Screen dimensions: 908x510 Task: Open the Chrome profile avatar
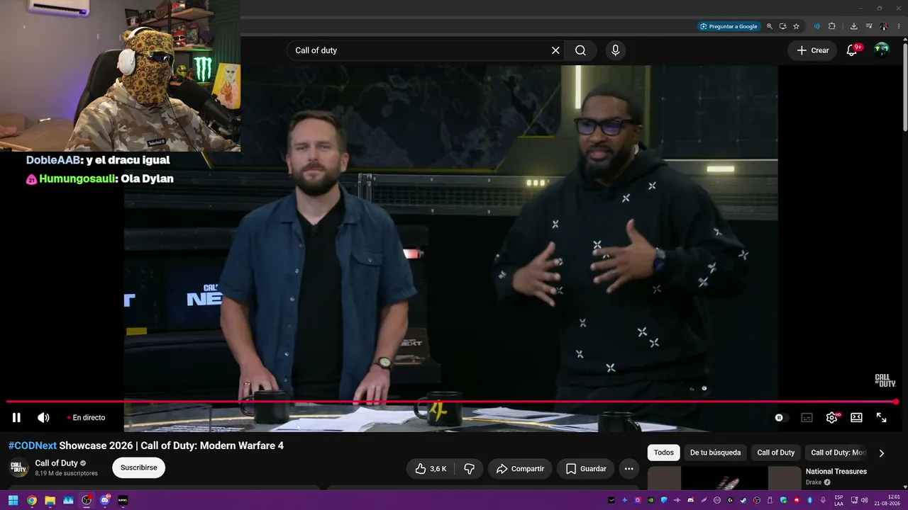(x=884, y=26)
